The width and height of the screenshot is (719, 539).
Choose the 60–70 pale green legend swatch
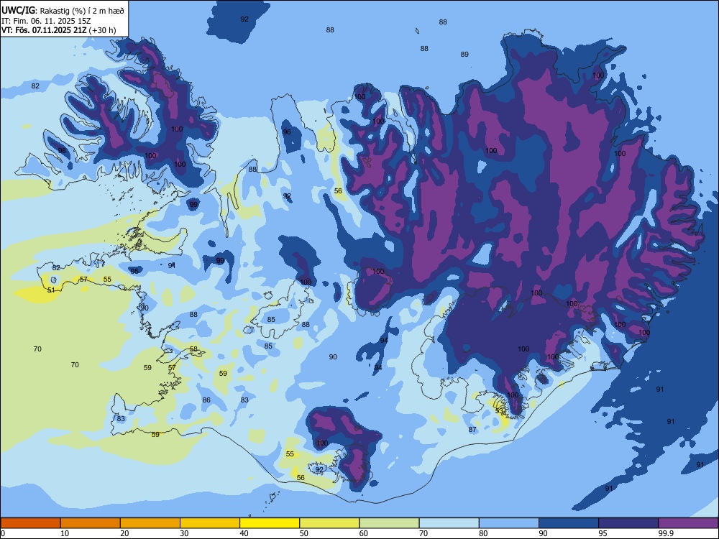pyautogui.click(x=389, y=523)
